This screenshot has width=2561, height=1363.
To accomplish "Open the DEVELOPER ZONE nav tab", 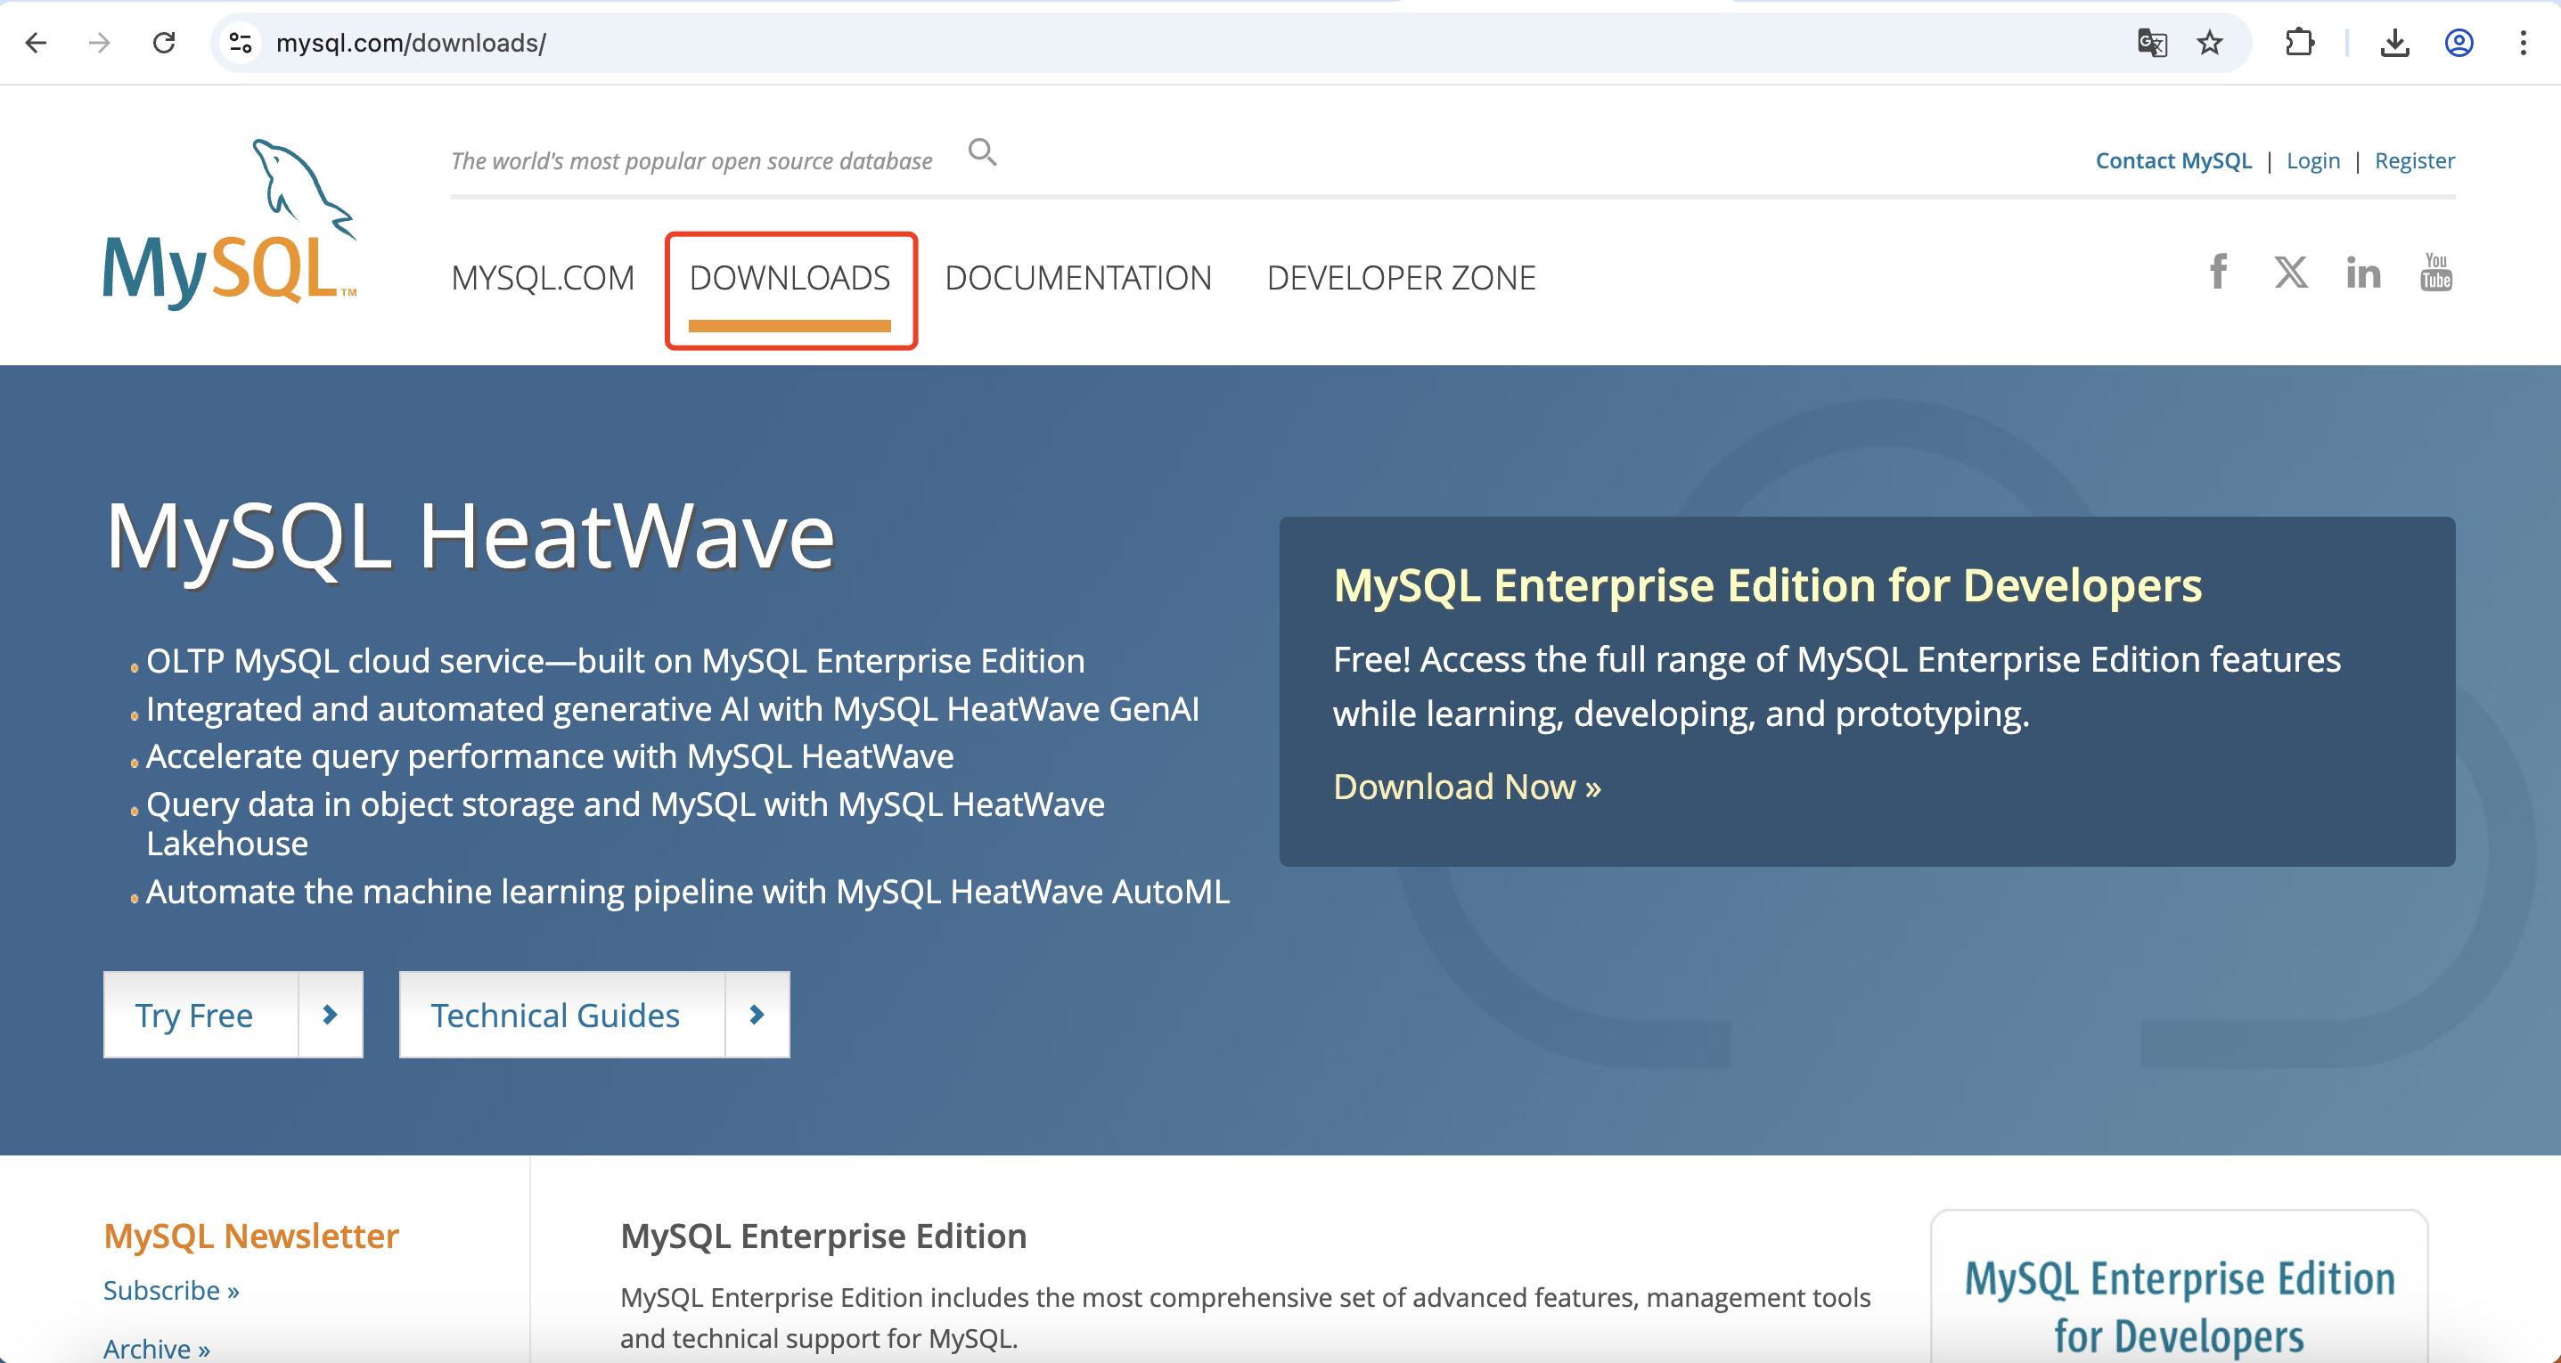I will [x=1402, y=278].
